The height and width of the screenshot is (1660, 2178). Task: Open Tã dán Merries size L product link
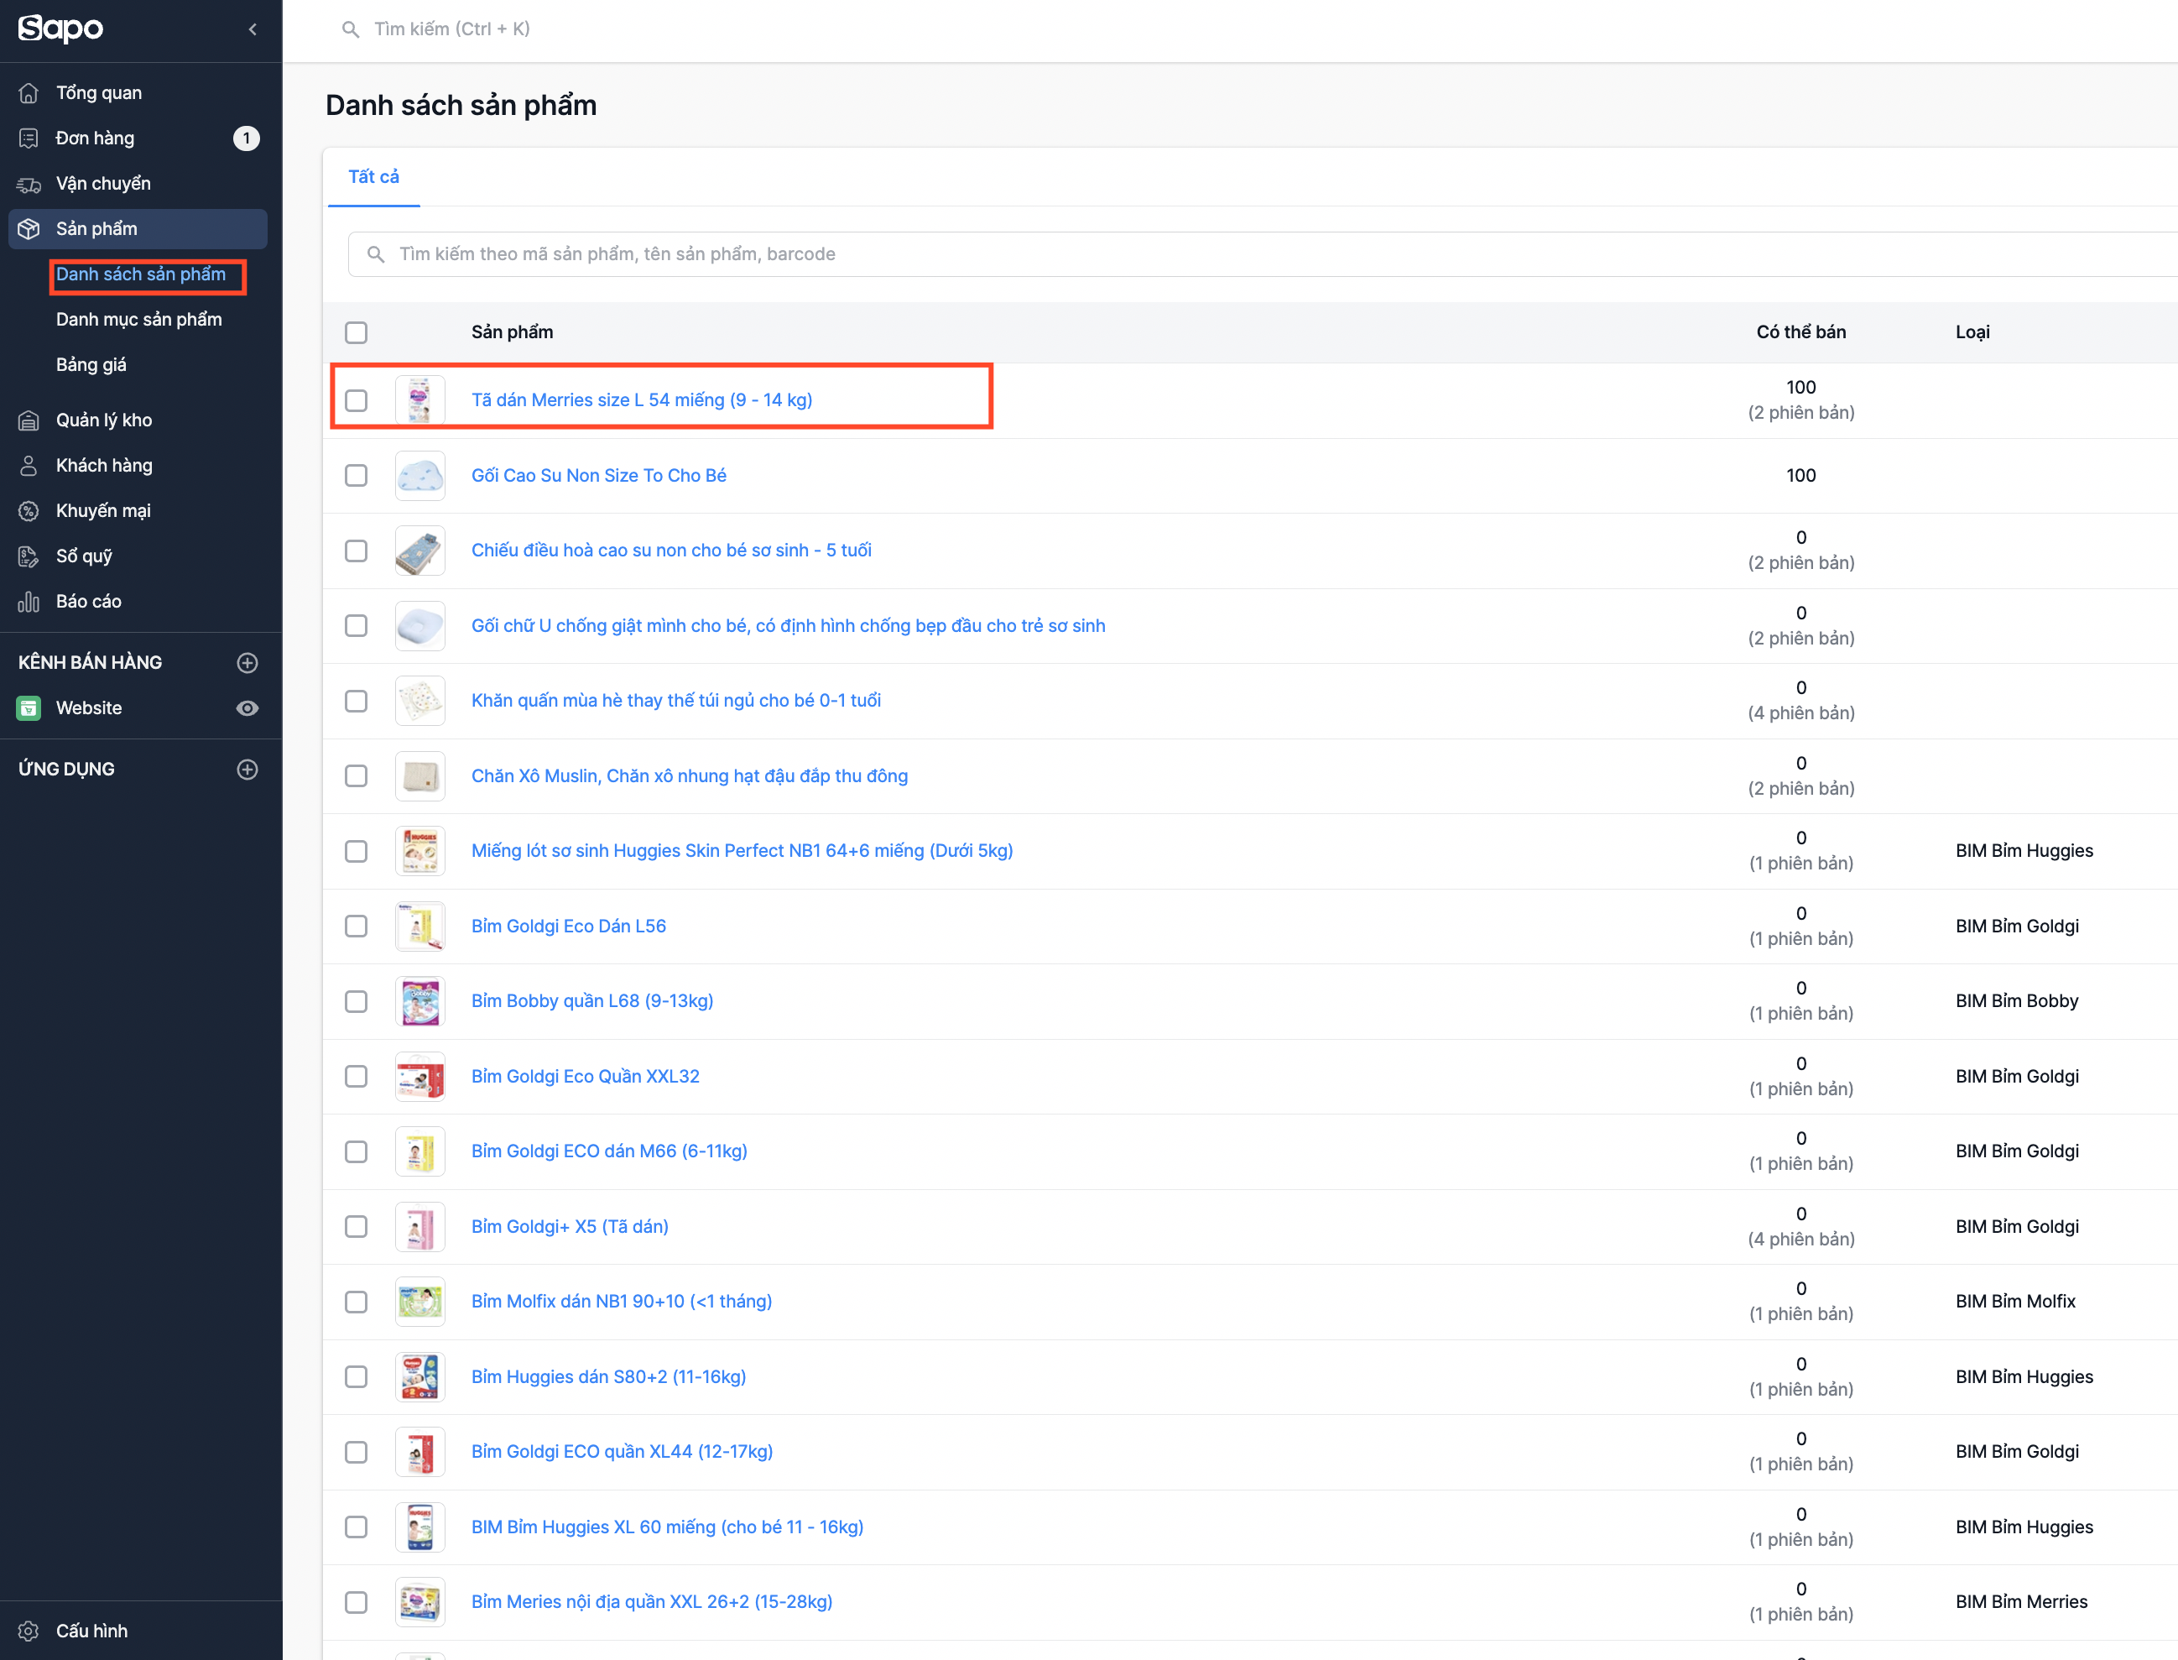pos(641,400)
